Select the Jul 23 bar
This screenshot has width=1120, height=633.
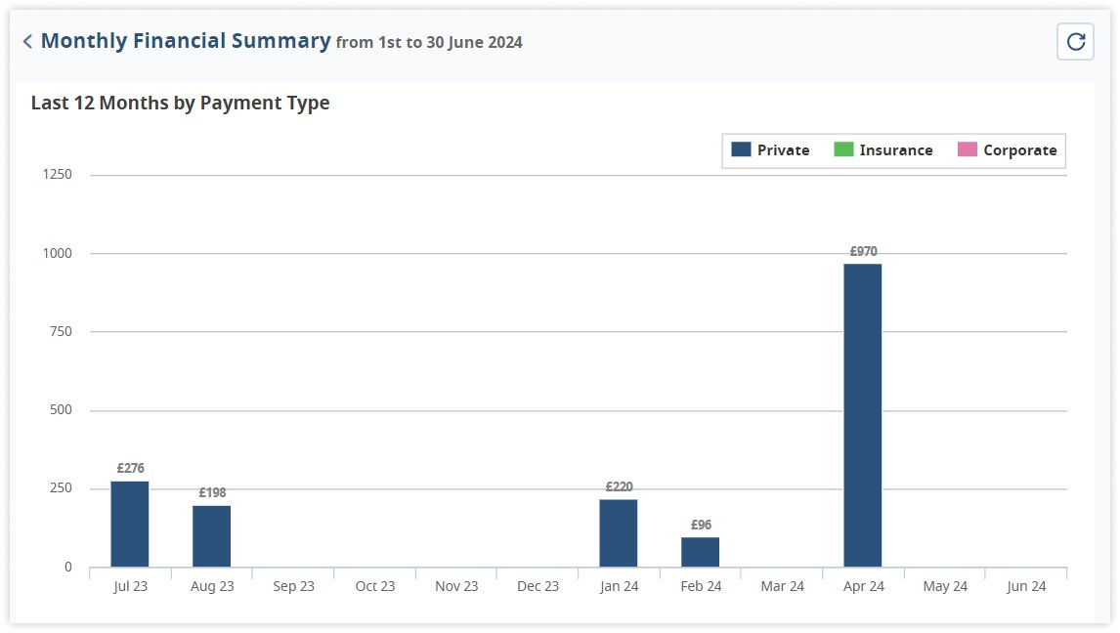coord(130,524)
